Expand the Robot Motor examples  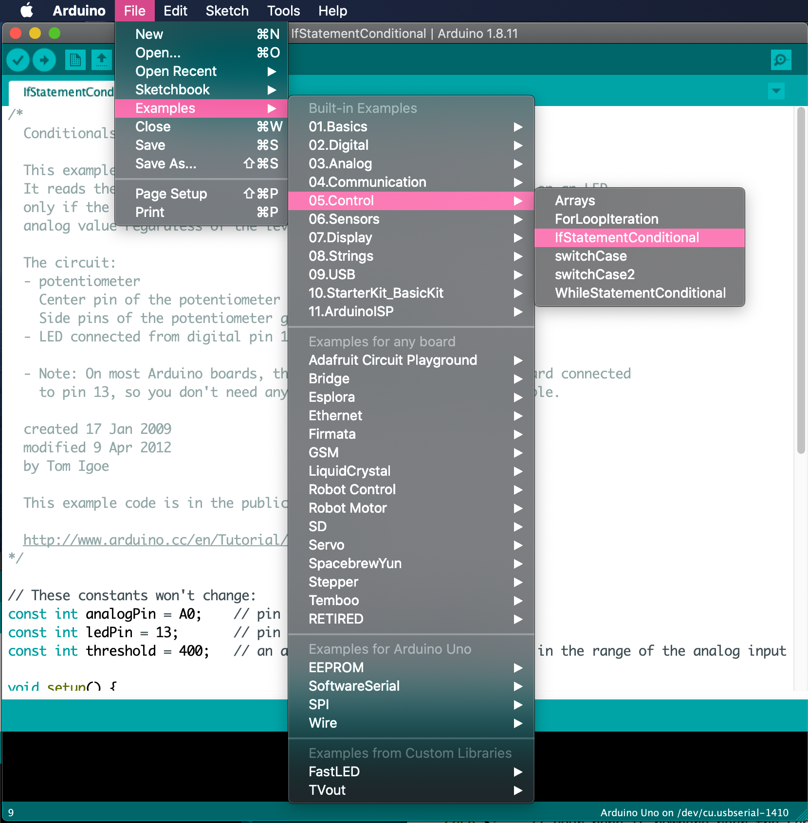411,508
